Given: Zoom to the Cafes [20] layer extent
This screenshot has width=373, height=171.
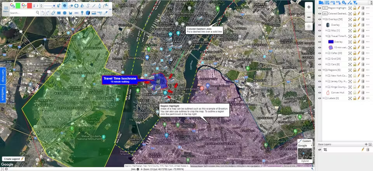Looking at the screenshot, I should [350, 53].
